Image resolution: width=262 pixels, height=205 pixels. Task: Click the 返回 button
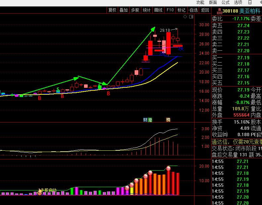pyautogui.click(x=205, y=10)
